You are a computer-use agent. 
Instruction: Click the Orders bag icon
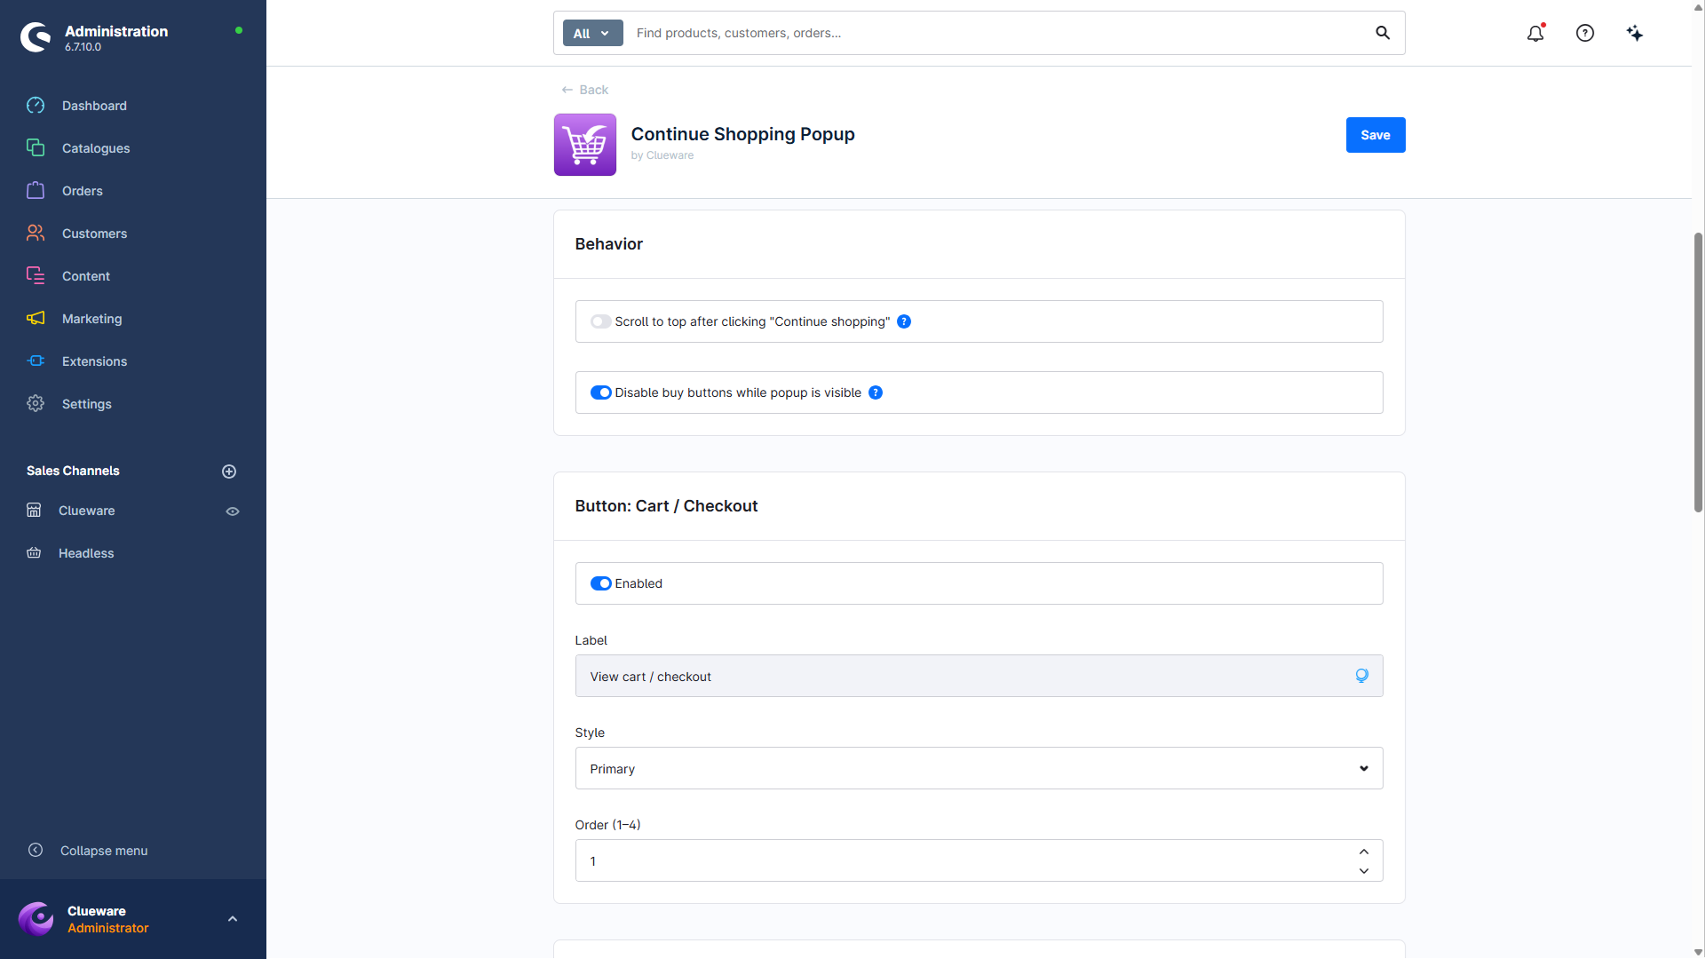pos(36,191)
